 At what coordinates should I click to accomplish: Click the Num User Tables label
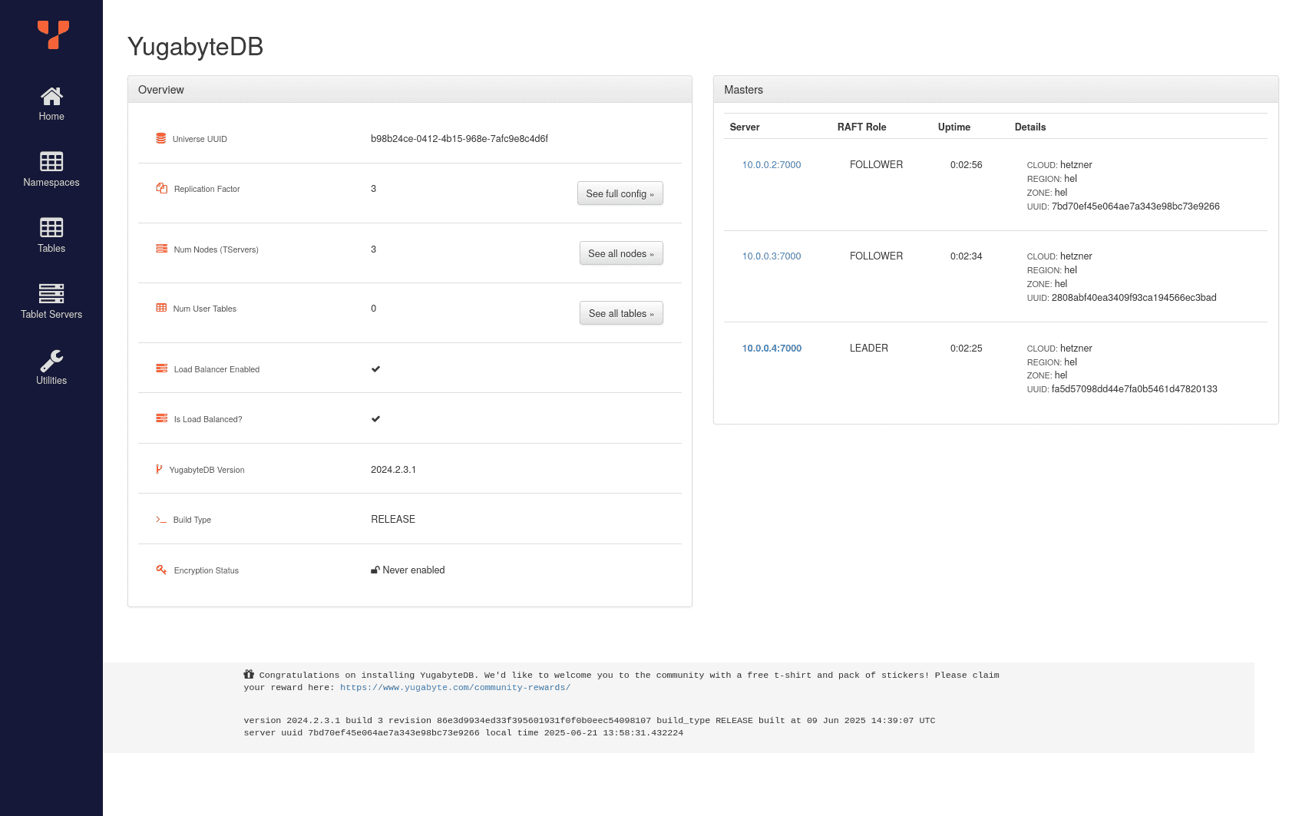[205, 309]
